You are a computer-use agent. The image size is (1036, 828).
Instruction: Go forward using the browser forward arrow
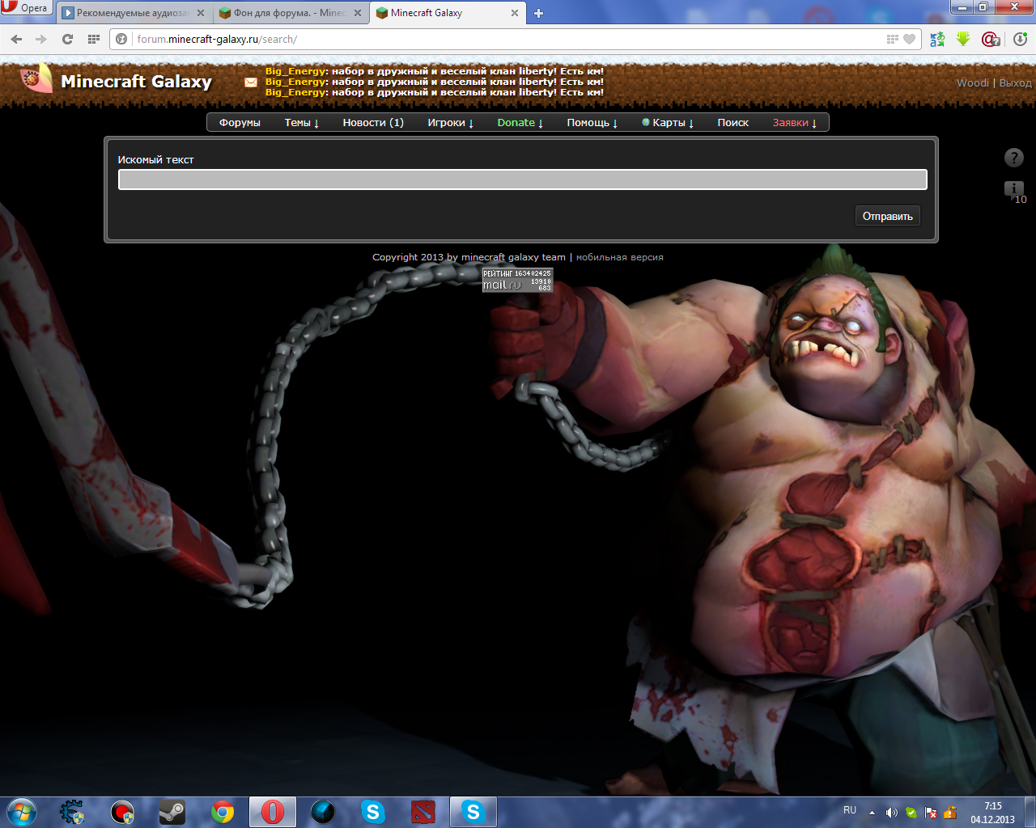click(x=41, y=39)
